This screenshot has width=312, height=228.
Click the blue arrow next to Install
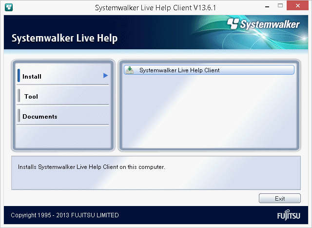(105, 76)
